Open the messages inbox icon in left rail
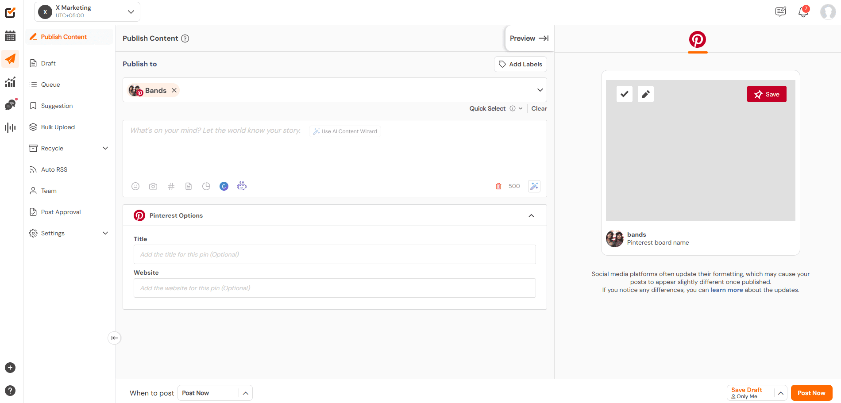841x403 pixels. (10, 105)
